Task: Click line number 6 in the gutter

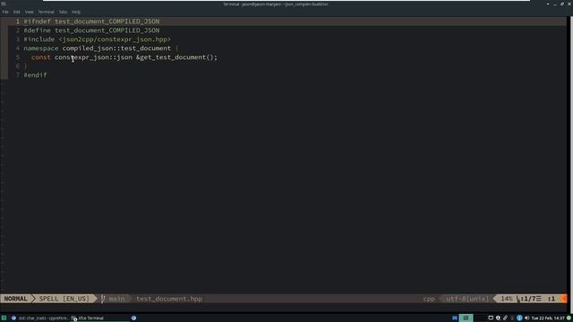Action: [18, 66]
